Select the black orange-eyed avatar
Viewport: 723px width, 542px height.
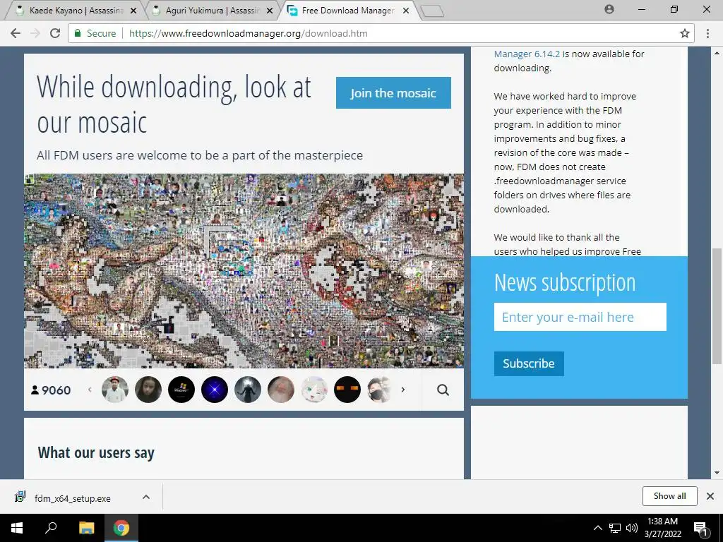(347, 390)
